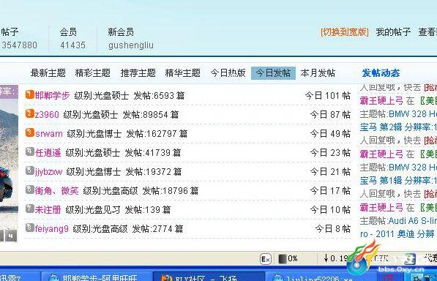Image resolution: width=437 pixels, height=281 pixels.
Task: Click 切换到宽版 link
Action: click(x=345, y=32)
